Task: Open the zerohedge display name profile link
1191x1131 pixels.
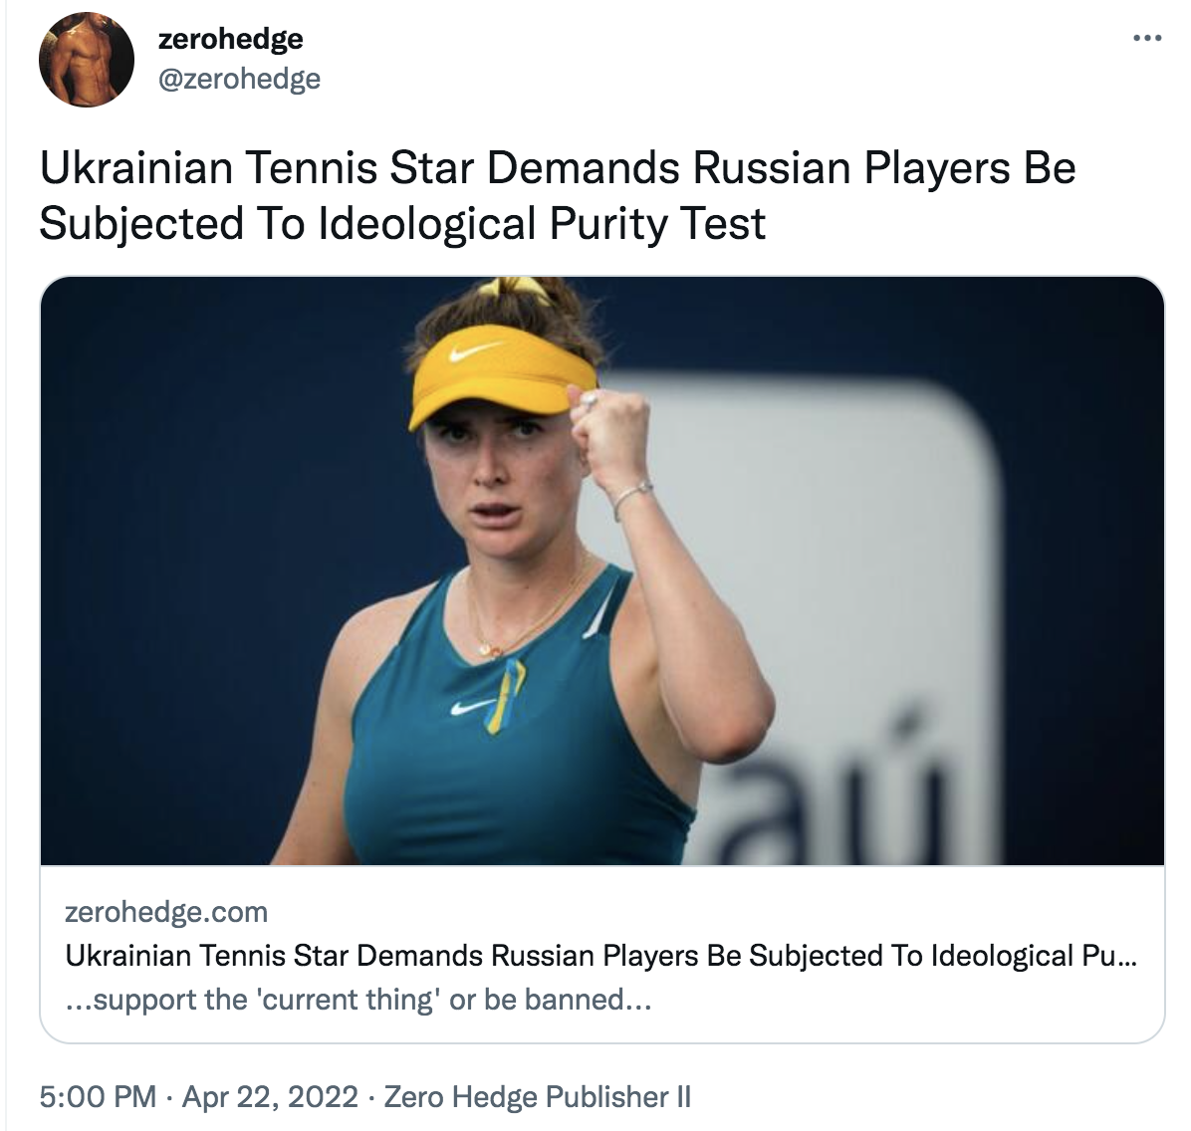Action: (230, 39)
